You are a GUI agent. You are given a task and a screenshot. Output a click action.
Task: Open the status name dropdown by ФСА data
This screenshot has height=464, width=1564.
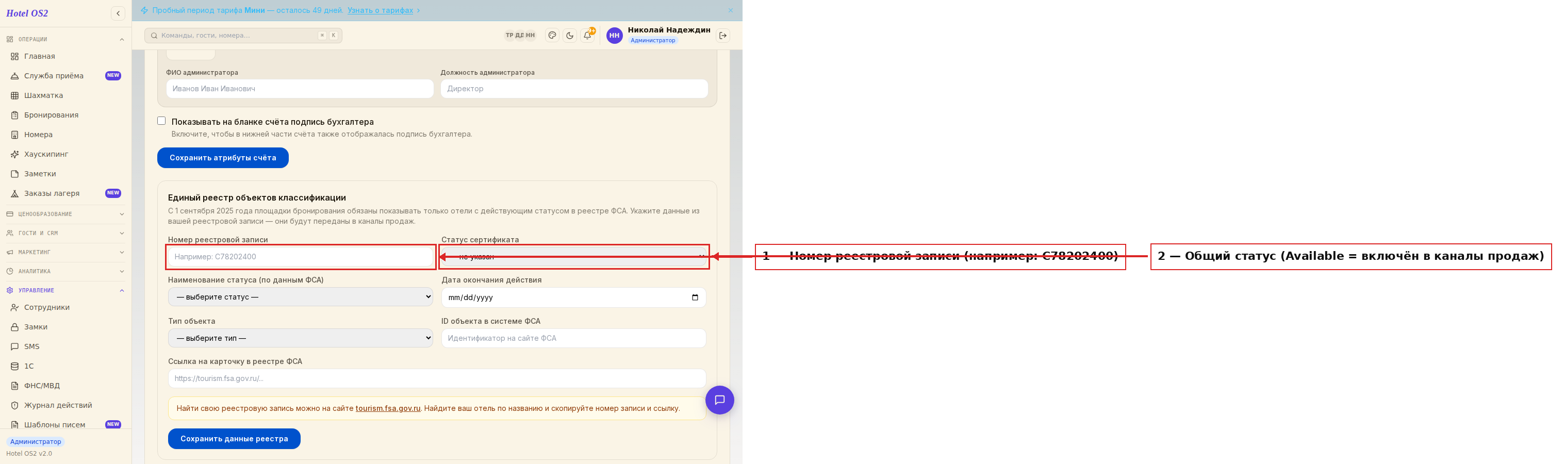tap(301, 297)
